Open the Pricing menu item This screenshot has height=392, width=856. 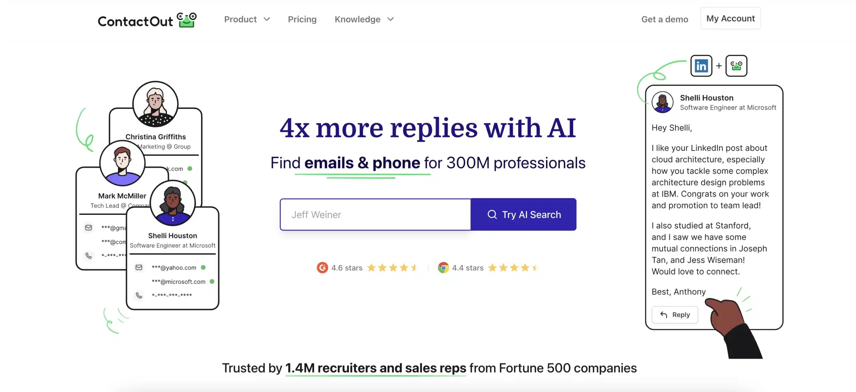[x=302, y=19]
